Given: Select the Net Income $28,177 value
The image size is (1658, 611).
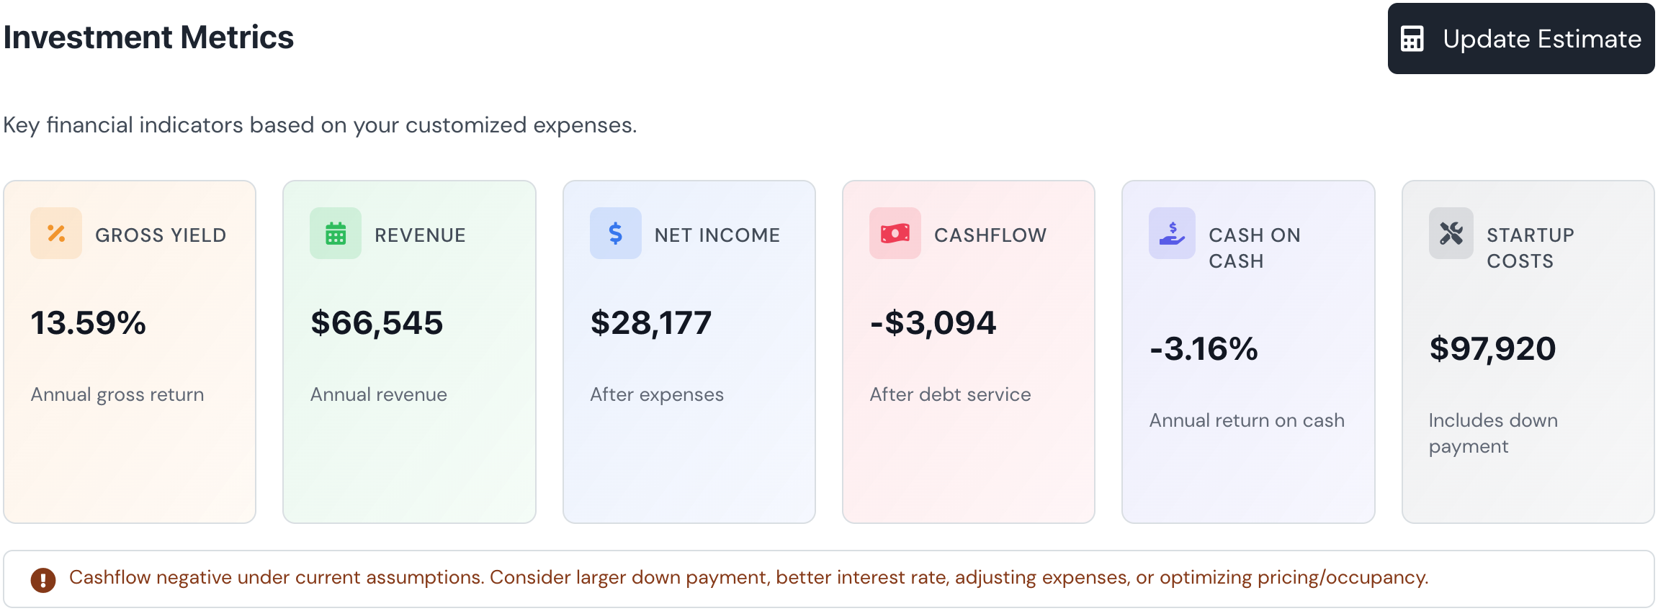Looking at the screenshot, I should [x=651, y=323].
